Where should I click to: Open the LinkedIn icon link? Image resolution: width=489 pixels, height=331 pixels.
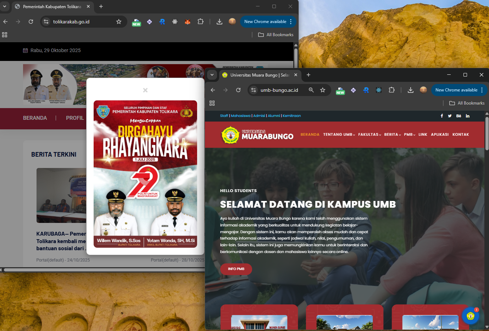click(x=467, y=116)
